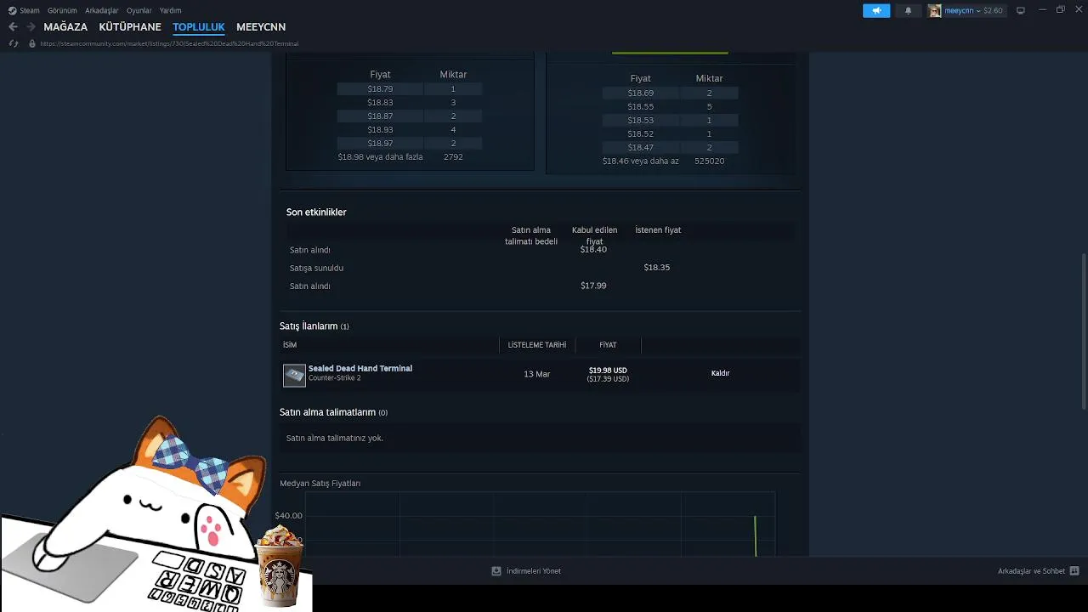Click the İSİM column header
Image resolution: width=1088 pixels, height=612 pixels.
(290, 345)
